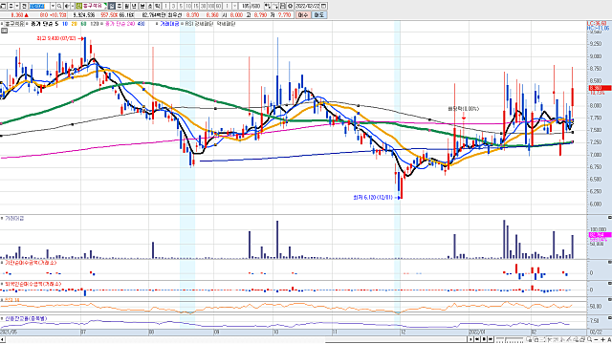Click the save chart disk icon
The height and width of the screenshot is (344, 612).
pyautogui.click(x=282, y=6)
